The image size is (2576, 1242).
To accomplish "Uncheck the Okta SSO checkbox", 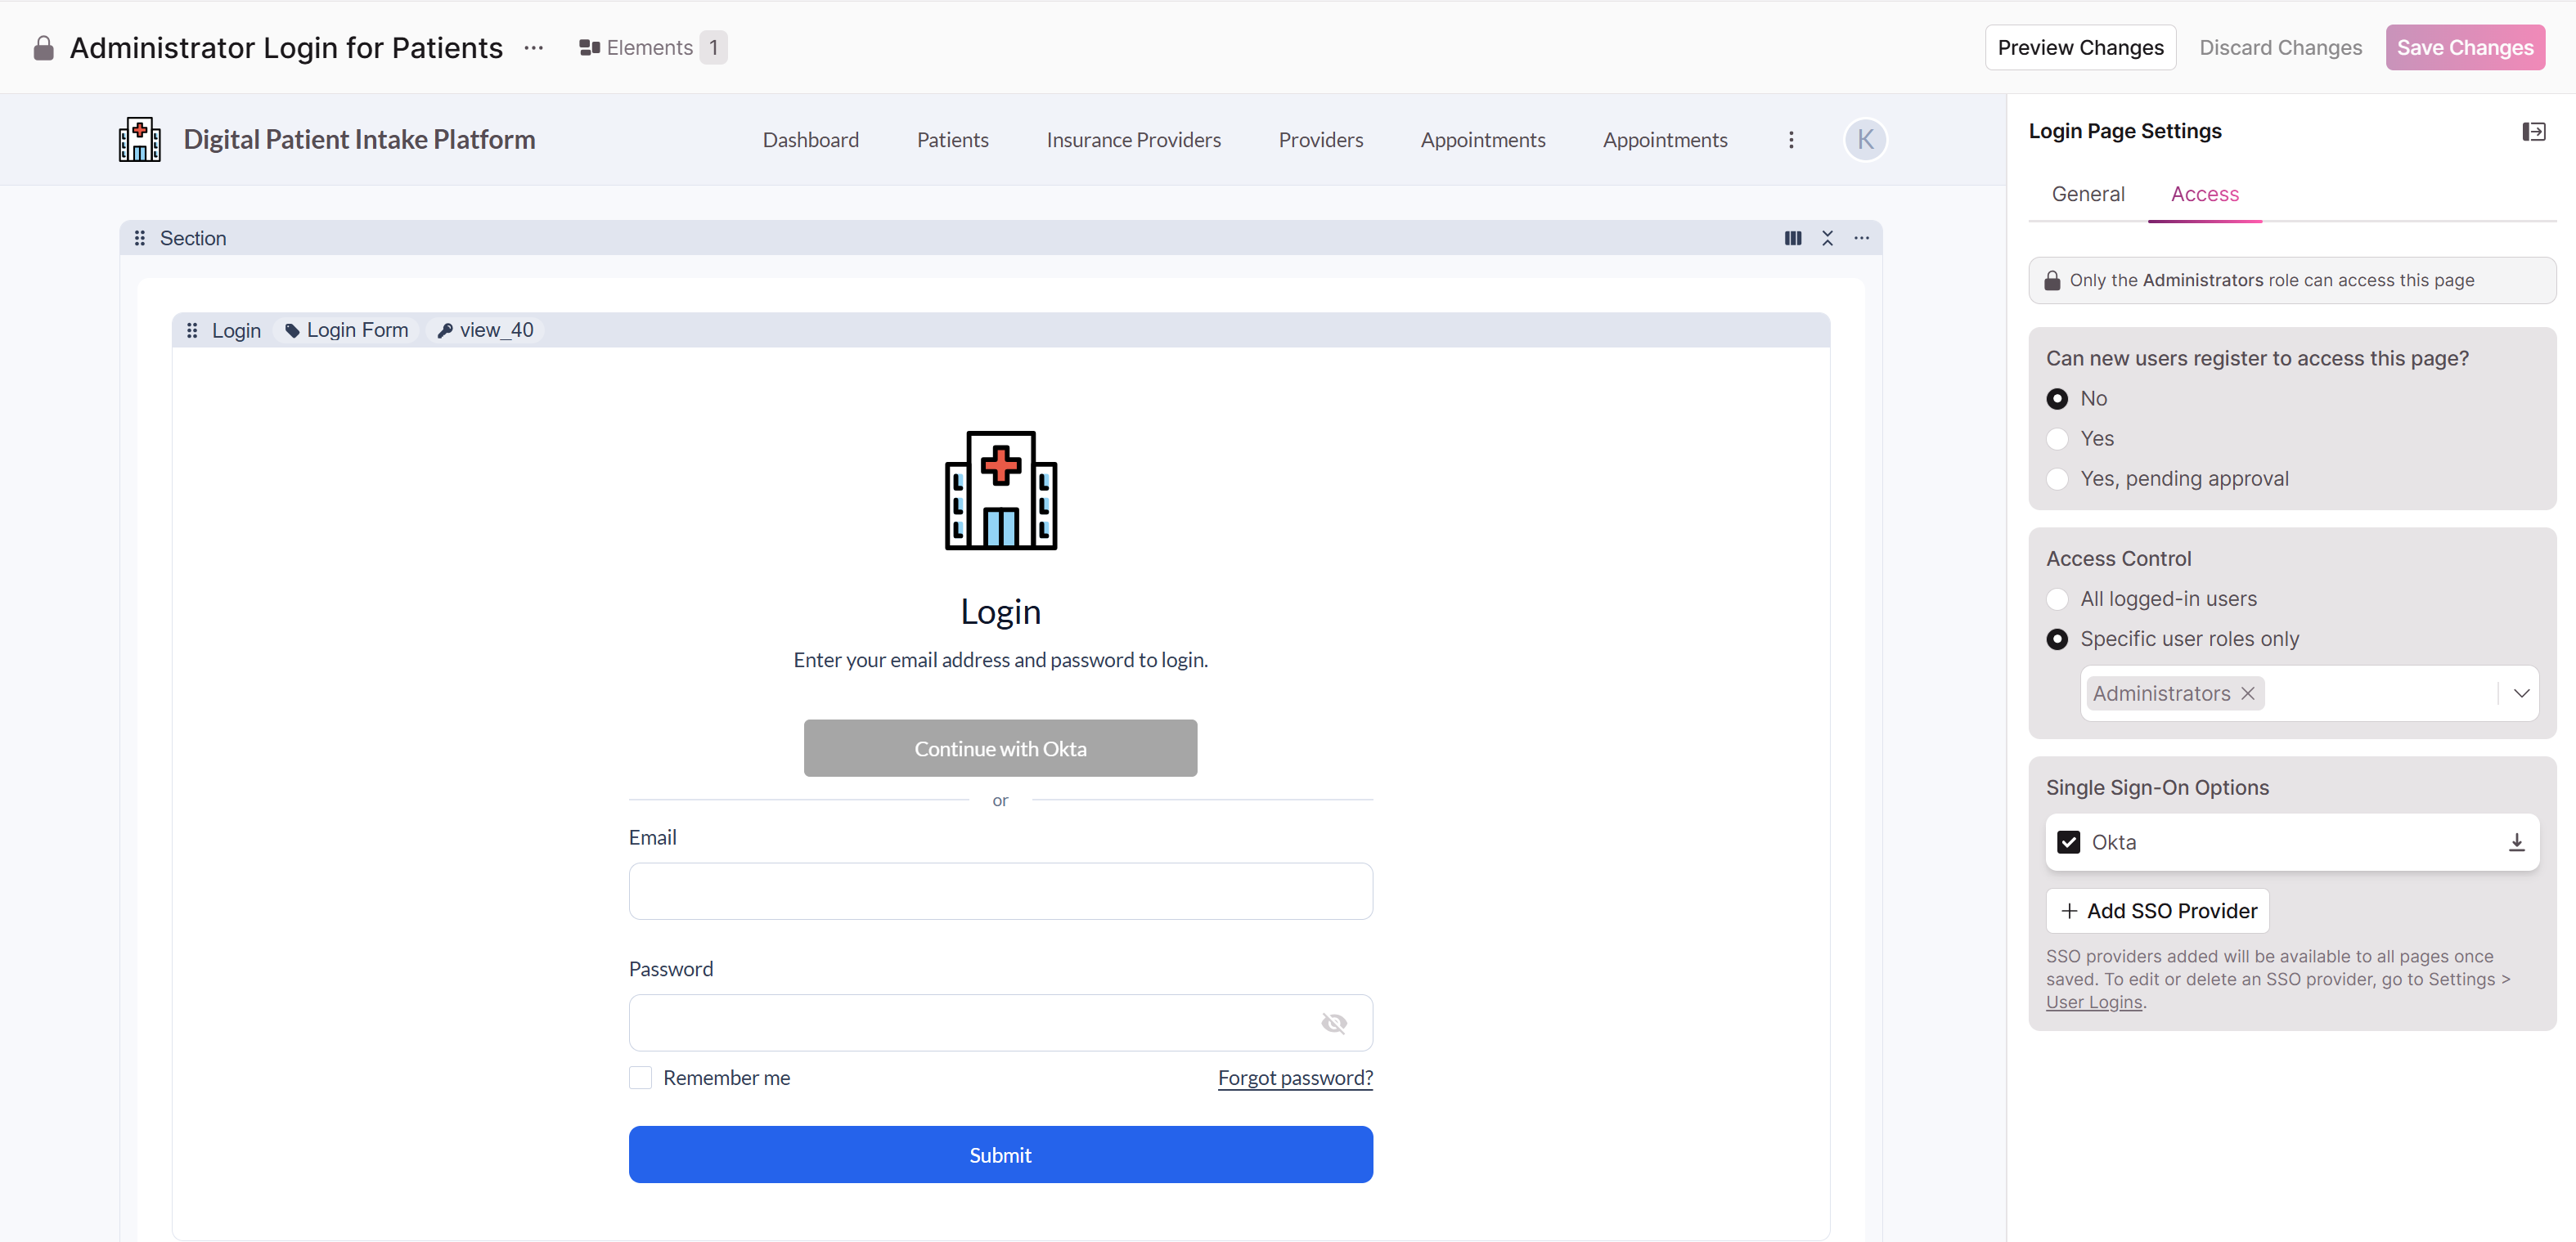I will pyautogui.click(x=2068, y=842).
